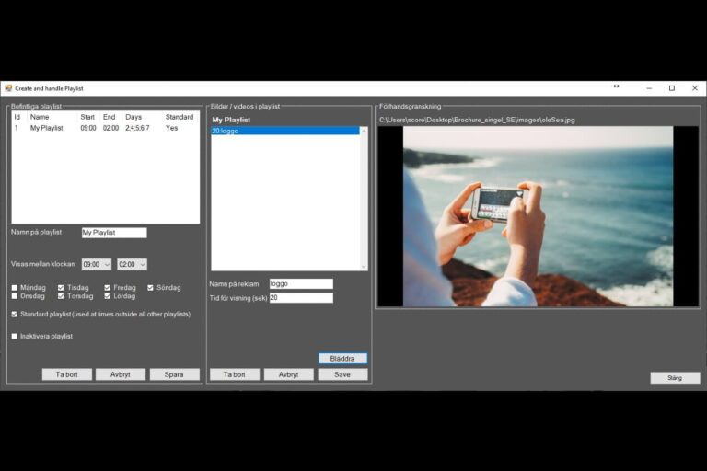Click Spara to save the playlist
This screenshot has height=471, width=707.
point(174,374)
